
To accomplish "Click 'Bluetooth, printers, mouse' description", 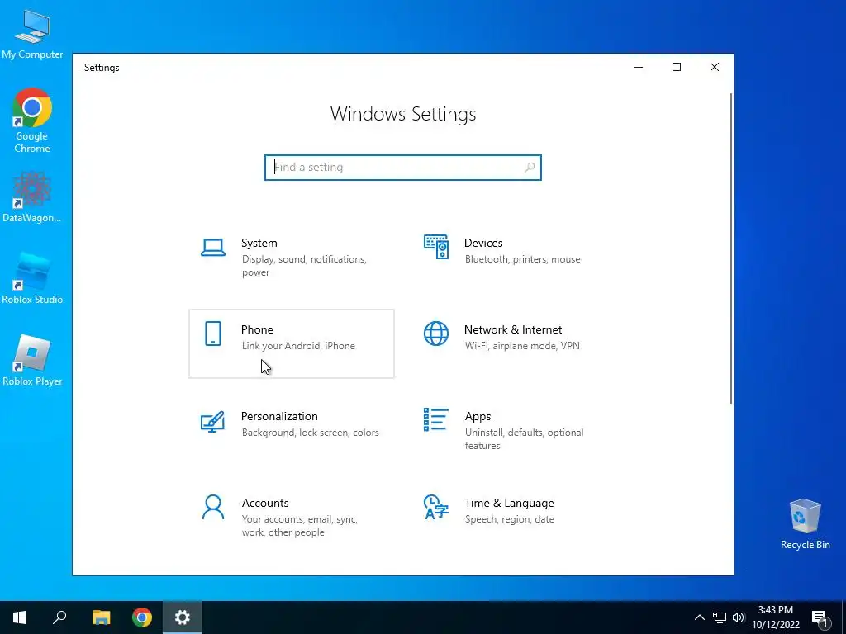I will pyautogui.click(x=522, y=259).
